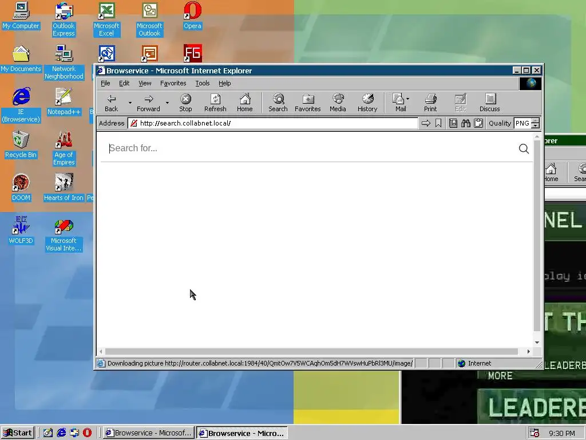Show the History pane
This screenshot has width=586, height=440.
[367, 103]
